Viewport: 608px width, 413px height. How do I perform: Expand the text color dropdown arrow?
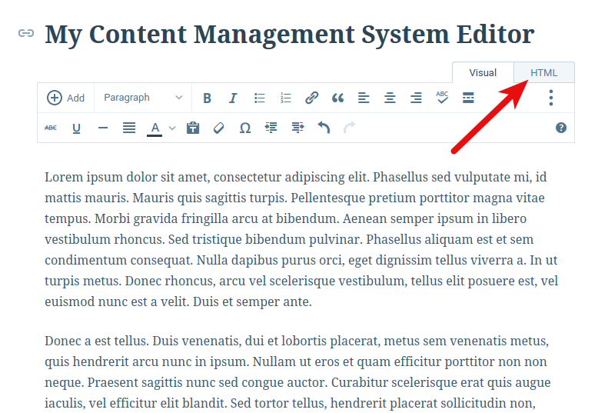point(172,128)
